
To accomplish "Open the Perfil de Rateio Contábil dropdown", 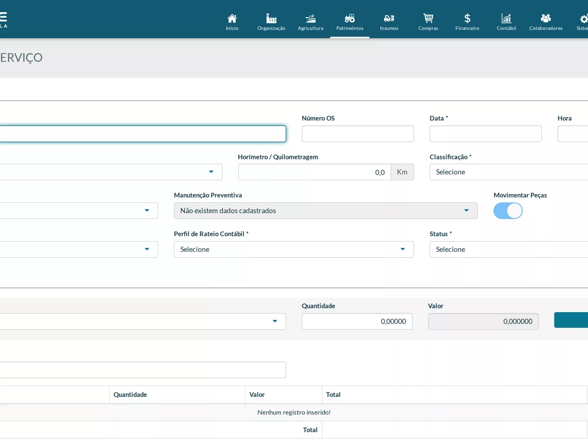I will point(294,249).
